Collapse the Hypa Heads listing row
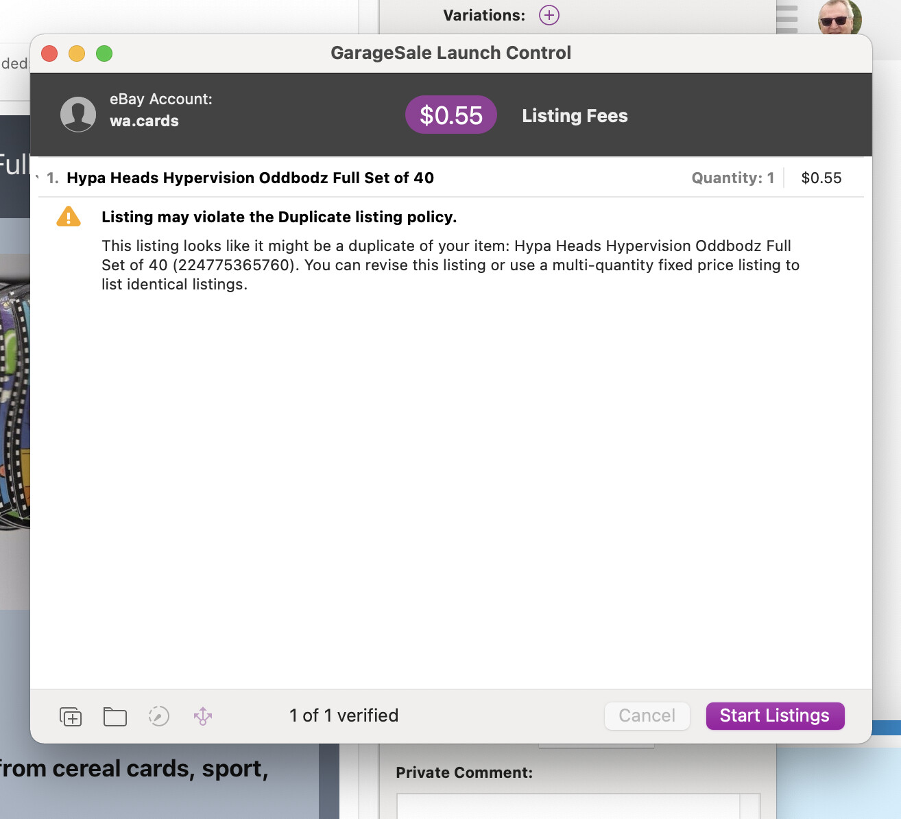 click(x=37, y=178)
